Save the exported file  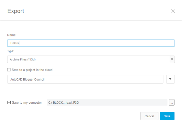(x=167, y=116)
